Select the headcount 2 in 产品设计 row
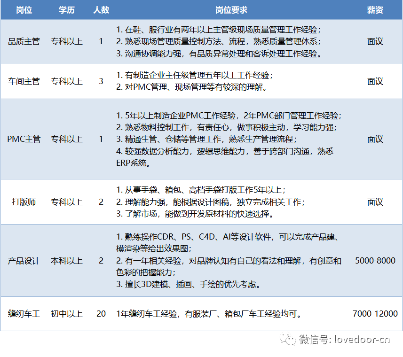The width and height of the screenshot is (403, 357). (101, 261)
